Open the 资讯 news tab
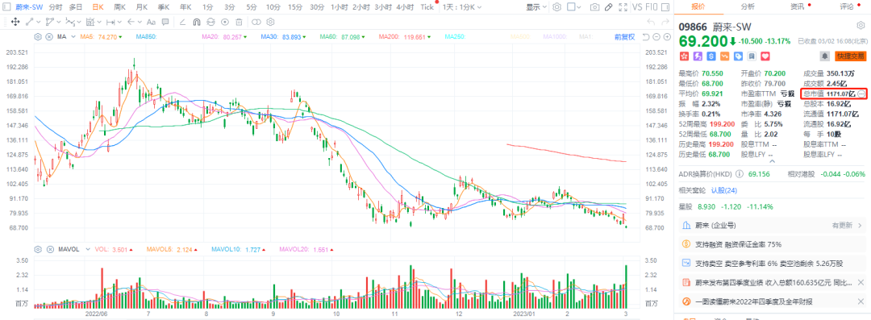871x320 pixels. pos(797,6)
